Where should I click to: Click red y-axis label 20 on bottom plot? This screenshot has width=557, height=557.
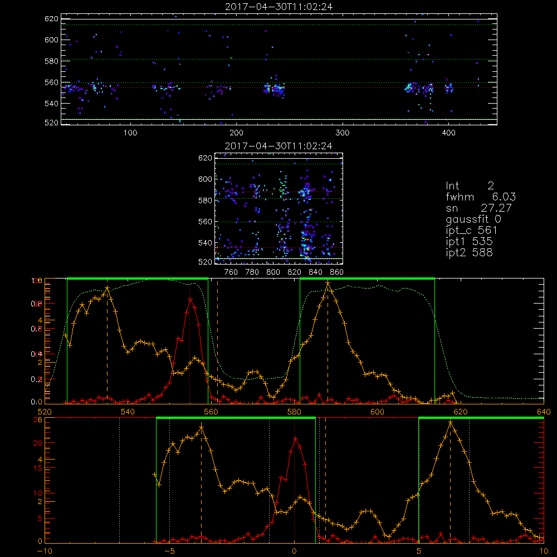click(38, 443)
